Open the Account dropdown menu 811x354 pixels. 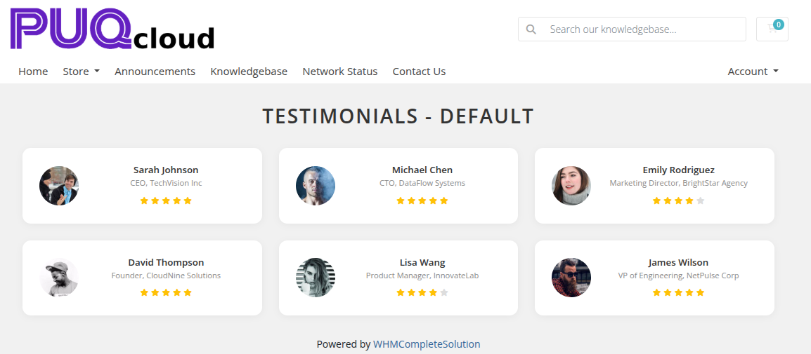coord(753,72)
